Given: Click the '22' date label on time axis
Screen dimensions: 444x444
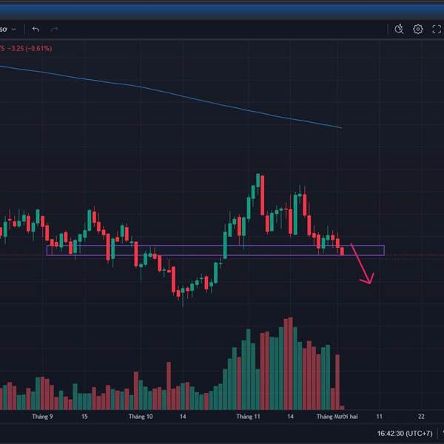Looking at the screenshot, I should [x=421, y=417].
